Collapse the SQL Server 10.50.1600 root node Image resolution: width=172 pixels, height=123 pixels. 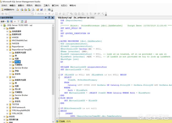coord(1,25)
